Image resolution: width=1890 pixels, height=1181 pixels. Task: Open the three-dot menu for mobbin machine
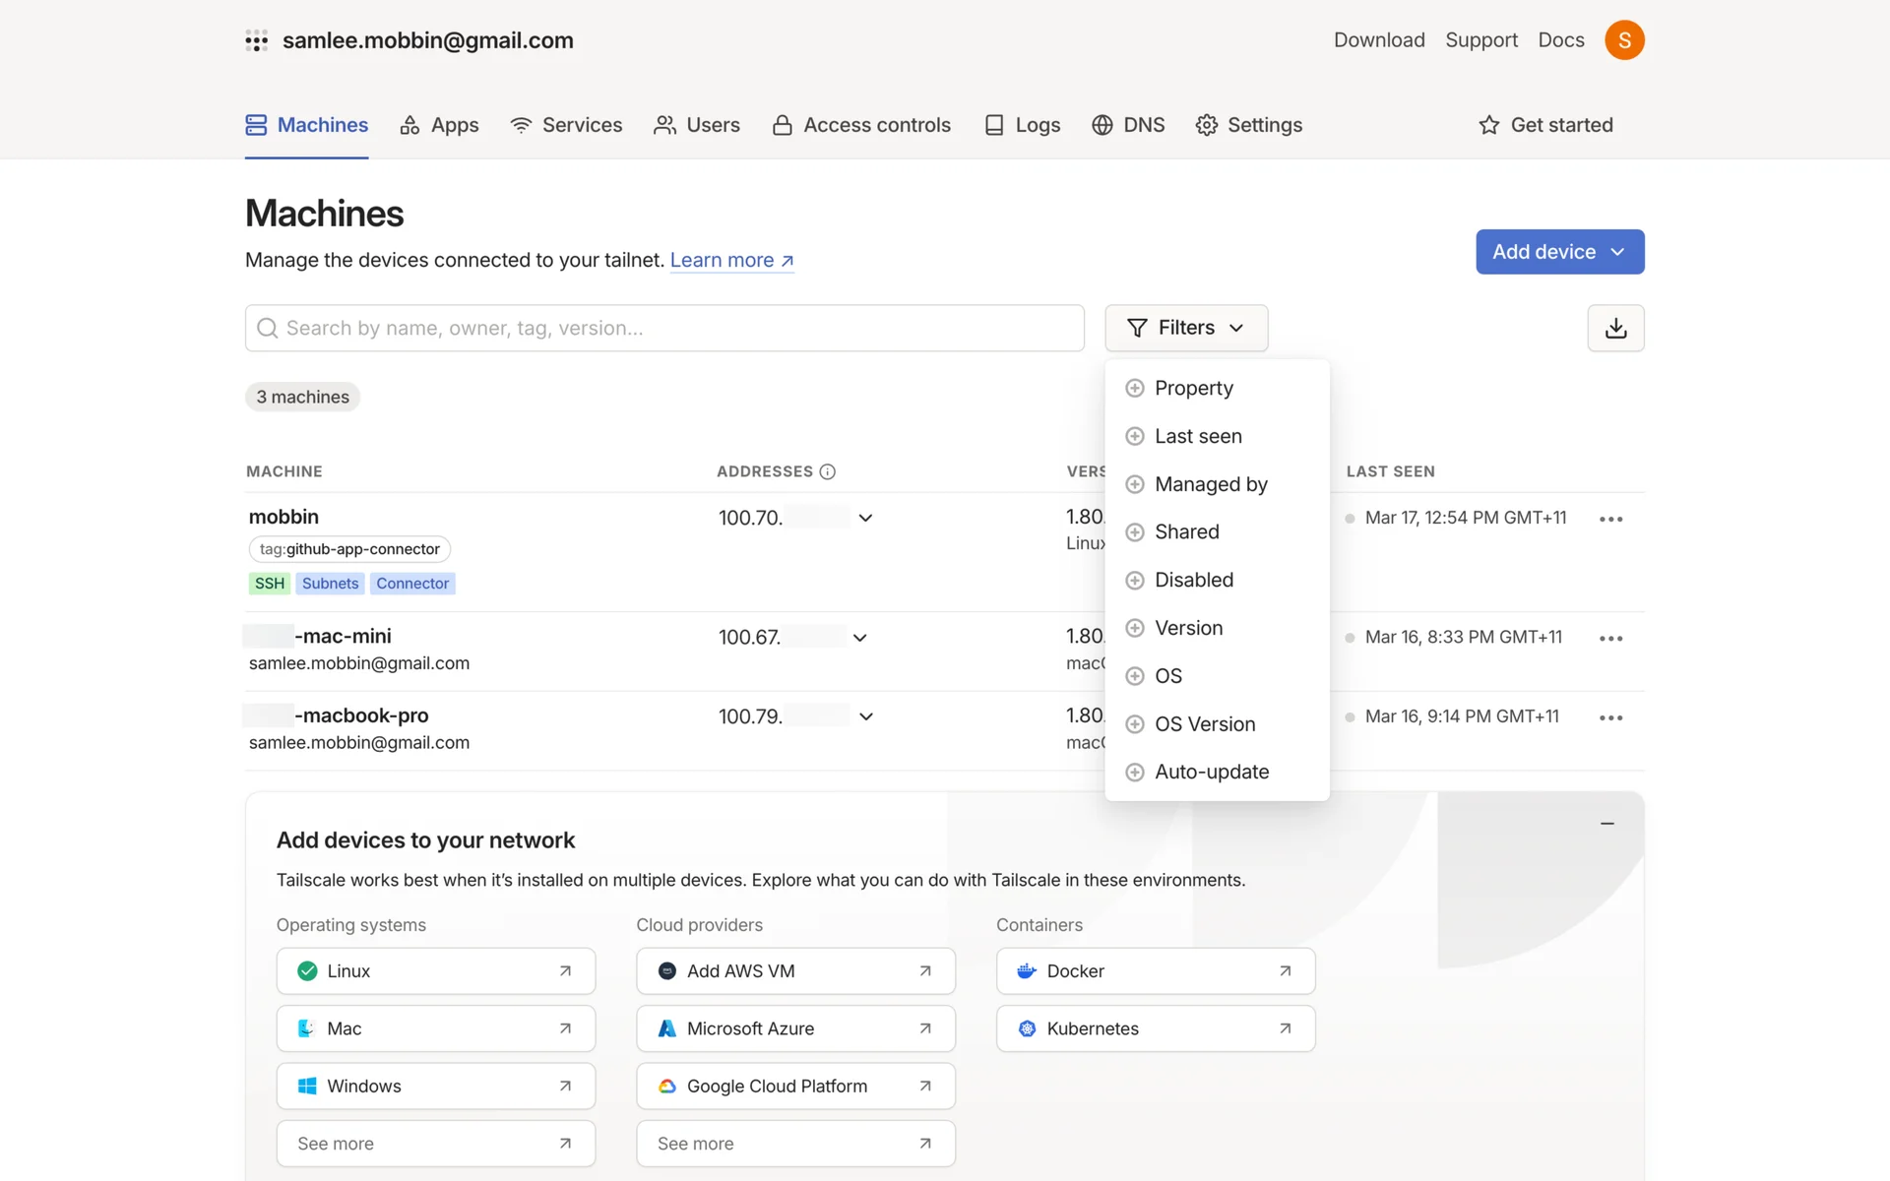click(x=1610, y=519)
